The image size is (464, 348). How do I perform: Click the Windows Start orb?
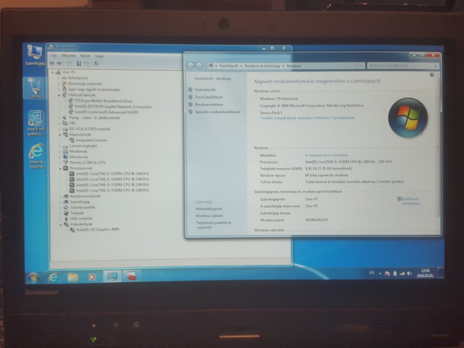coord(33,277)
